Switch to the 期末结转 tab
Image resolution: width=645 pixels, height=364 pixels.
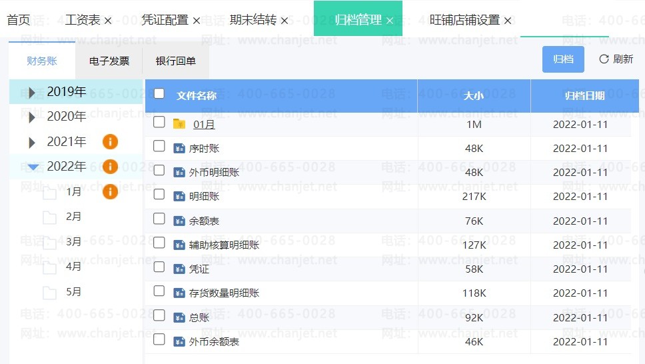(253, 20)
